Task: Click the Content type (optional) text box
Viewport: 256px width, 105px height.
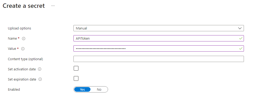Action: tap(158, 59)
